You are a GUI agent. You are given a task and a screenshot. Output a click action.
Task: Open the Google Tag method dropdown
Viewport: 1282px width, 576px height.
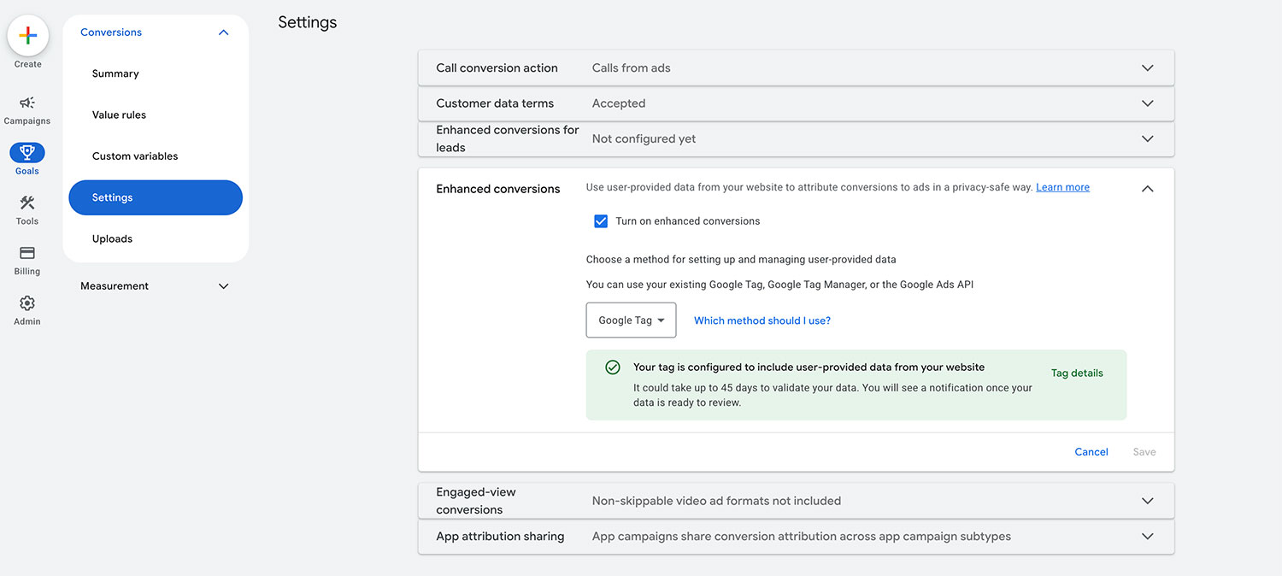tap(631, 320)
